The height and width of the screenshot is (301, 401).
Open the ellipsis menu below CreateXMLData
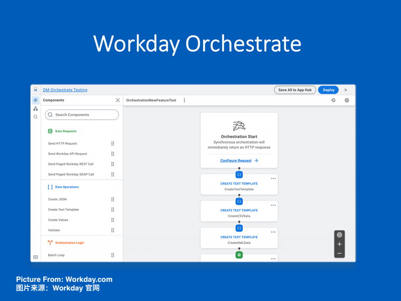[x=273, y=259]
